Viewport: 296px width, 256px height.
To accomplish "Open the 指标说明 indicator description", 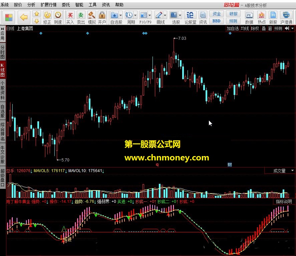I will [x=284, y=202].
